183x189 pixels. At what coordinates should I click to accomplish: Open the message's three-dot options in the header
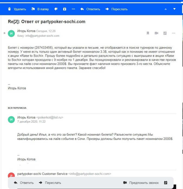[174, 33]
